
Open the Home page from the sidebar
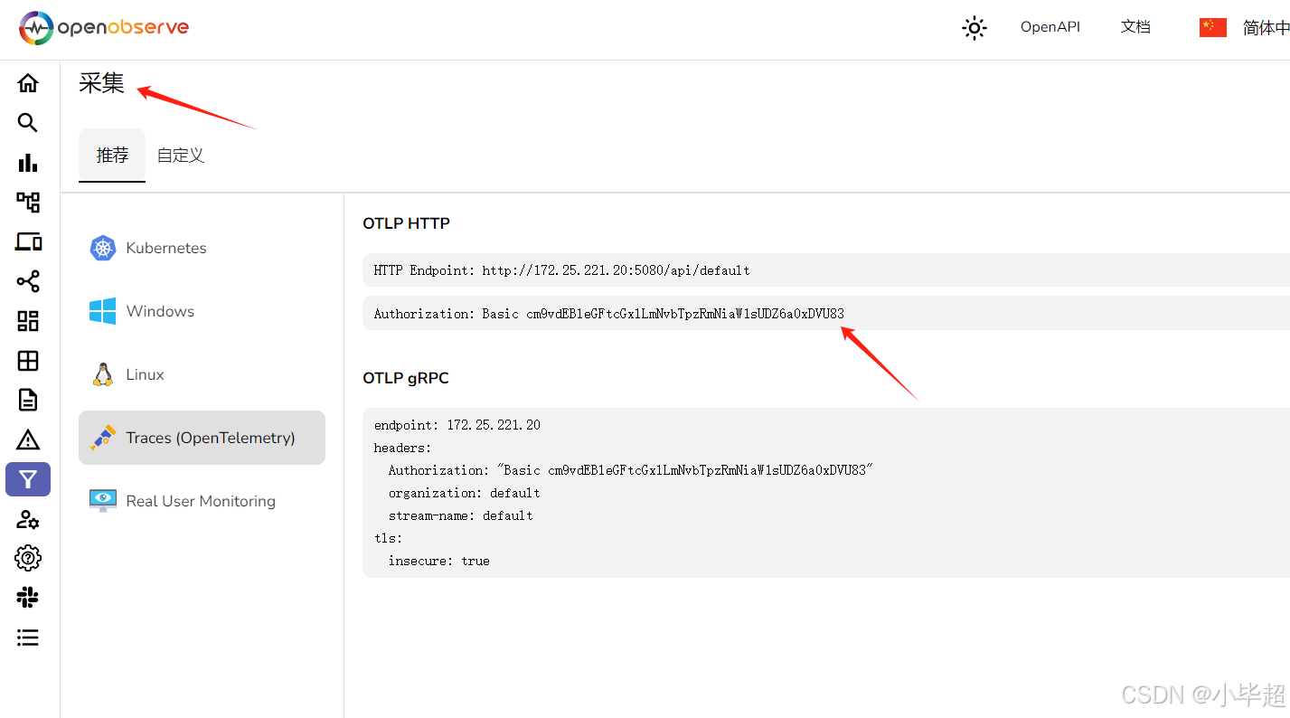click(x=28, y=83)
